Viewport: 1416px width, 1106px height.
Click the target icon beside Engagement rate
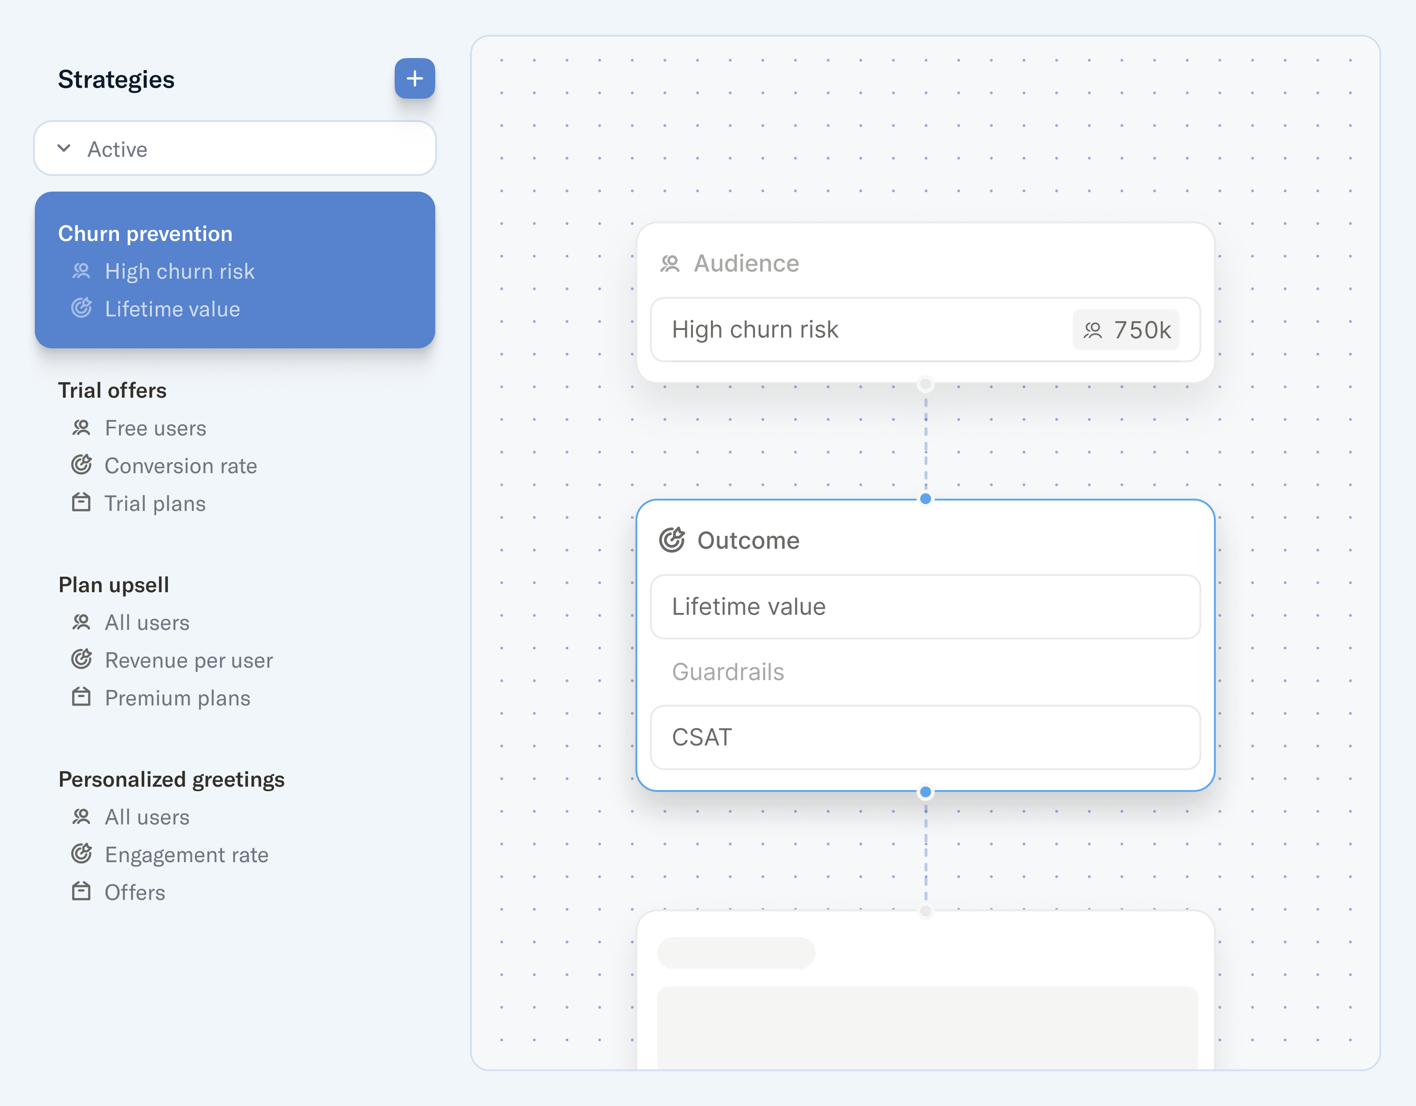[x=81, y=853]
